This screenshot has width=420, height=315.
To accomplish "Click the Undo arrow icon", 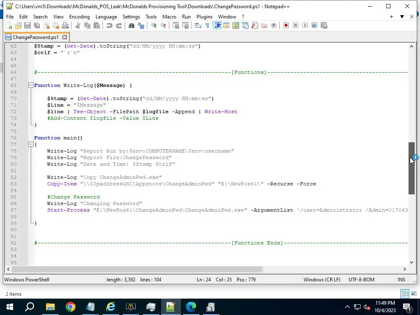I will (109, 25).
